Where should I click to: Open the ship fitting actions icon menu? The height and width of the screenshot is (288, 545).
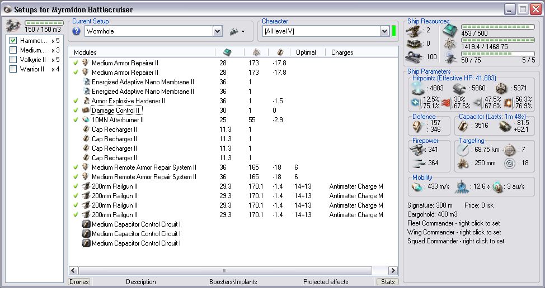tap(237, 31)
